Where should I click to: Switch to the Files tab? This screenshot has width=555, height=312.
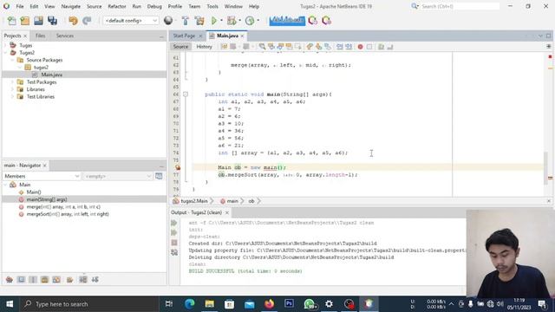tap(41, 36)
